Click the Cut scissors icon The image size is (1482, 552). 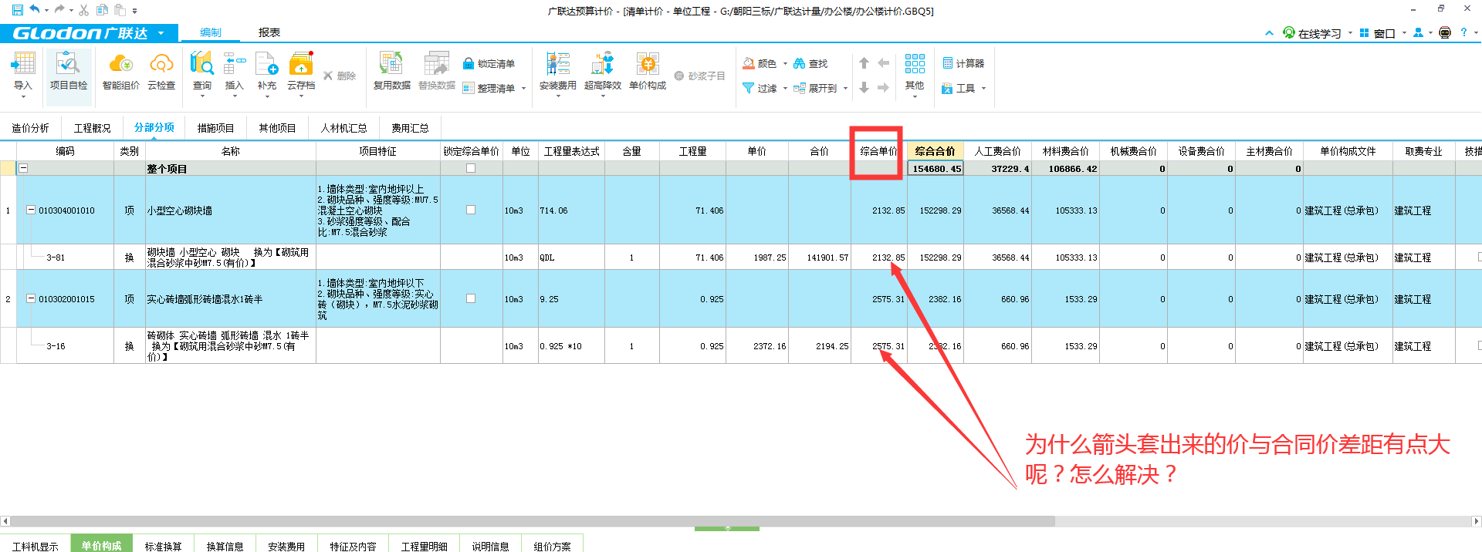pyautogui.click(x=83, y=10)
